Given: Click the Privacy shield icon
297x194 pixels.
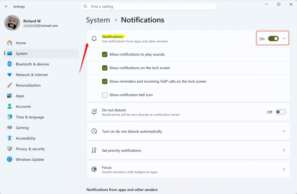Looking at the screenshot, I should pyautogui.click(x=10, y=149).
